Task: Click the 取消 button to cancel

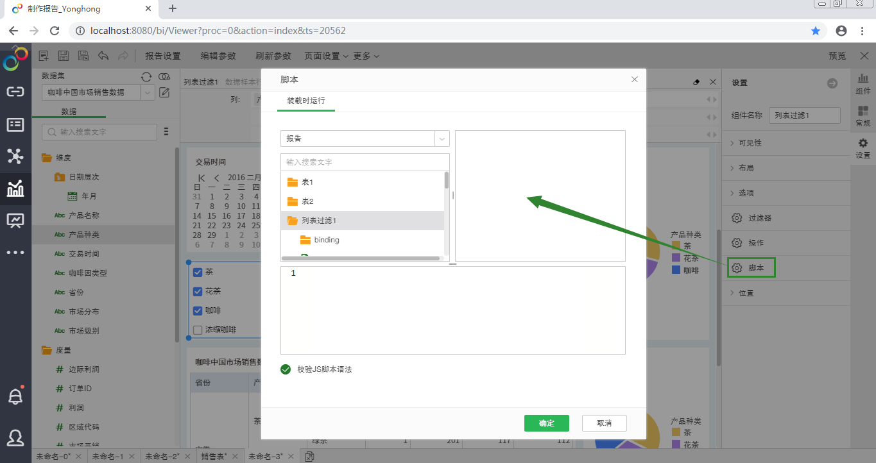Action: tap(604, 423)
